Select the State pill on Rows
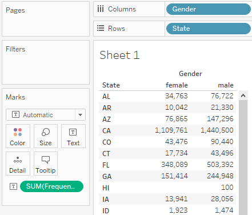The image size is (252, 215). (209, 29)
